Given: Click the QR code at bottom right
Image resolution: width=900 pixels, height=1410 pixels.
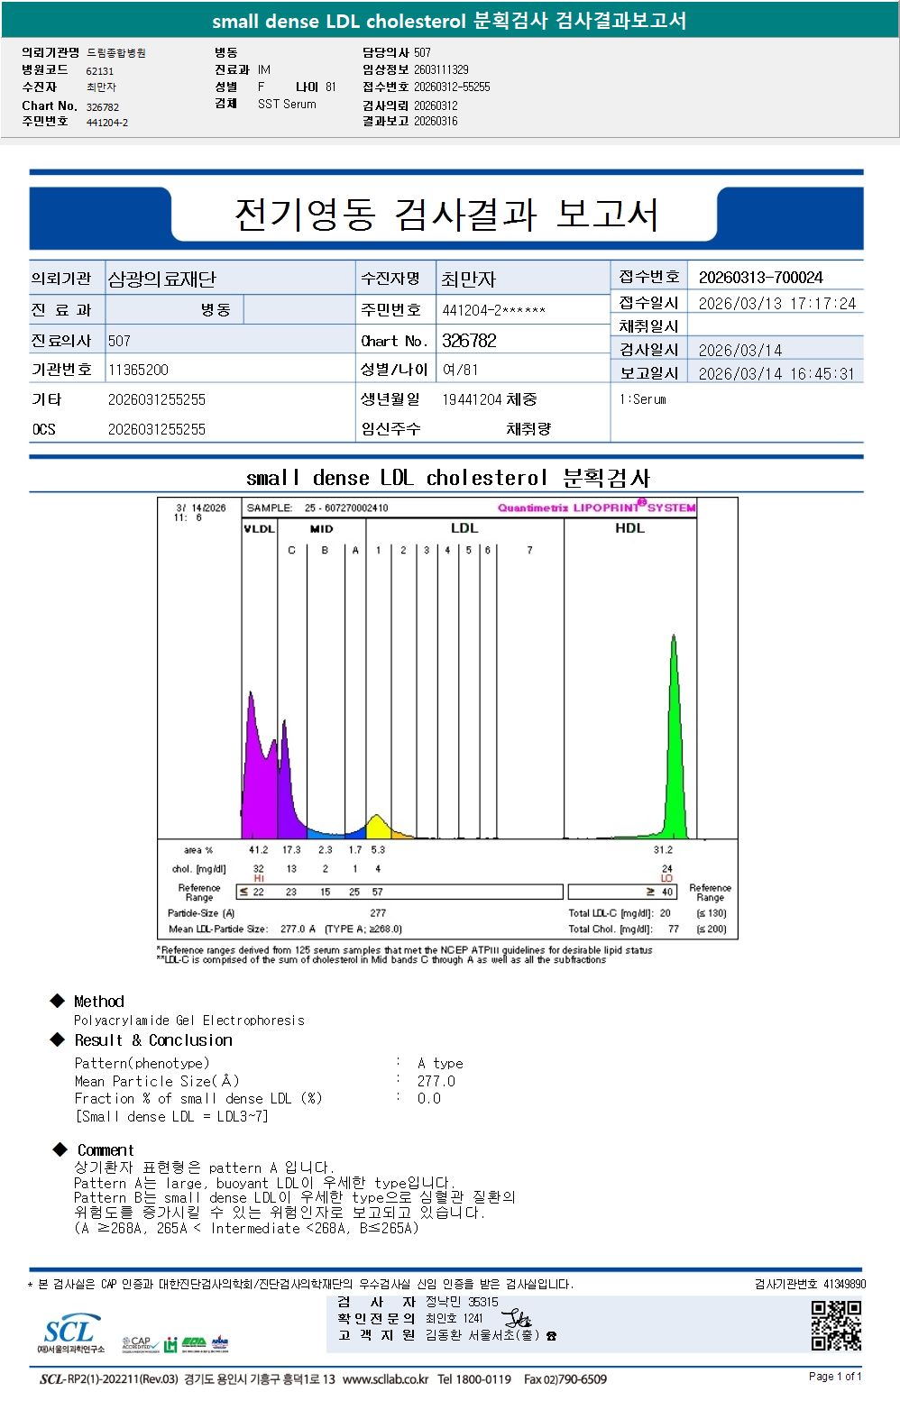Looking at the screenshot, I should pos(835,1325).
